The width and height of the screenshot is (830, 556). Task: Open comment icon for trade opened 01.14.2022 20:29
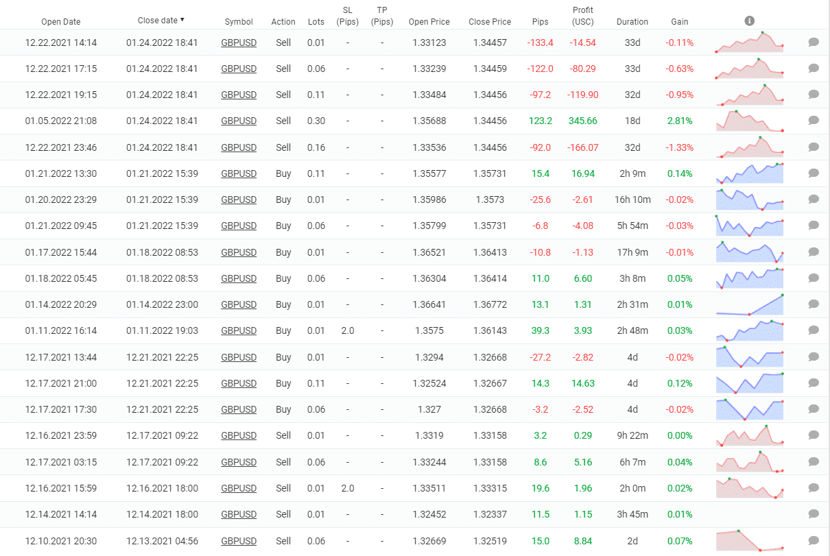coord(814,304)
